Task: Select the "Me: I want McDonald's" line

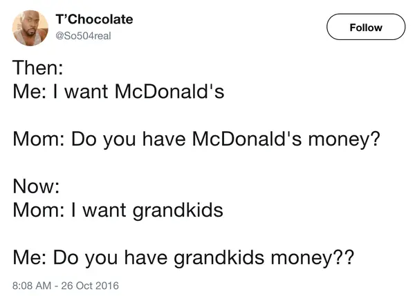Action: coord(118,90)
